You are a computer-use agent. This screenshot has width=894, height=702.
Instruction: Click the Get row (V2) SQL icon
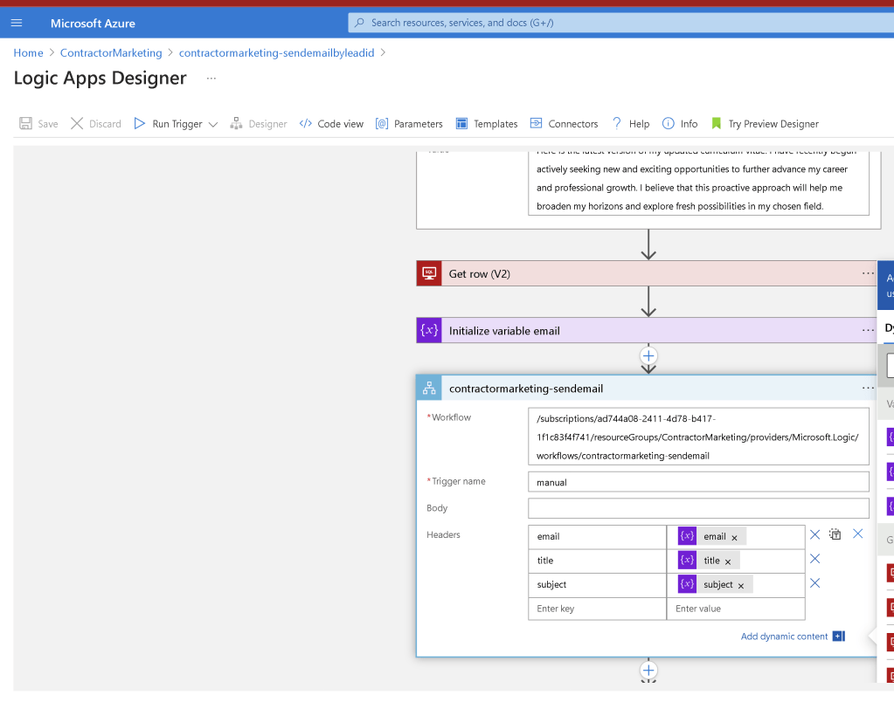tap(429, 273)
